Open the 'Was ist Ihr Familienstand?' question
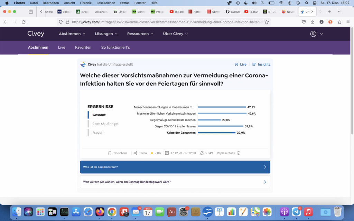Screen dimensions: 354x221 (175, 167)
